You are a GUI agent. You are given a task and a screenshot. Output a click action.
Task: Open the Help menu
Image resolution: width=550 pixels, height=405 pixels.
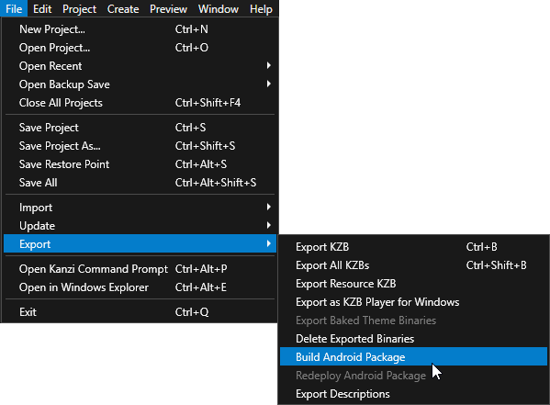pos(261,8)
